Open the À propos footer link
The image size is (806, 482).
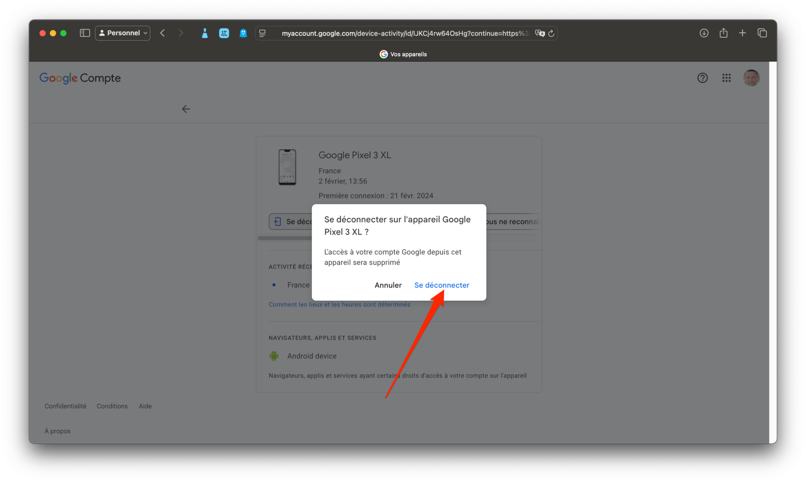(x=58, y=431)
